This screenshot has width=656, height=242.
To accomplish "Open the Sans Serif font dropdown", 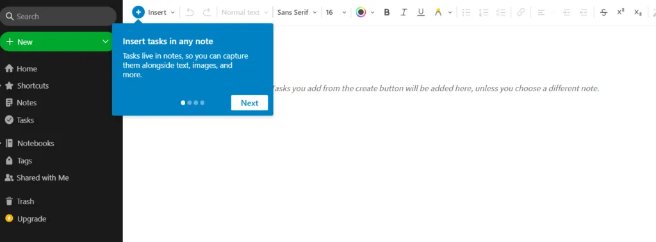I will point(297,13).
